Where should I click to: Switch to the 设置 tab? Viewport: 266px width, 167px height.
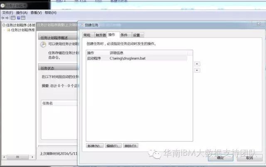pos(138,35)
